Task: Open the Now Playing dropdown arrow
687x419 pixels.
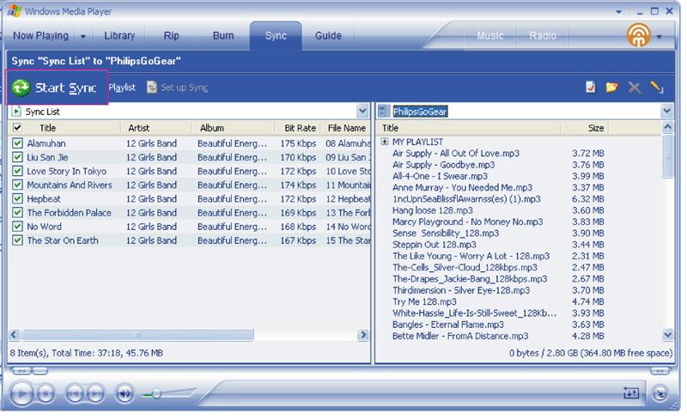Action: 82,36
